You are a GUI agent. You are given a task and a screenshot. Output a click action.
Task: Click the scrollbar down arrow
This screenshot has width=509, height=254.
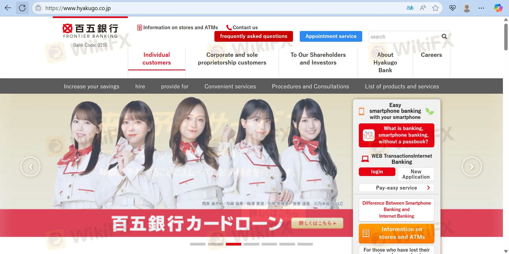point(506,251)
